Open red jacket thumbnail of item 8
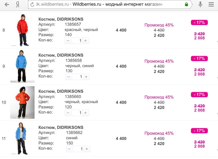Viewport: 218px width, 159px height. pyautogui.click(x=22, y=30)
